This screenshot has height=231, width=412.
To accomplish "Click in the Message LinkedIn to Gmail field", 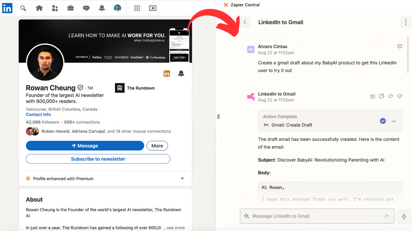I will (317, 216).
